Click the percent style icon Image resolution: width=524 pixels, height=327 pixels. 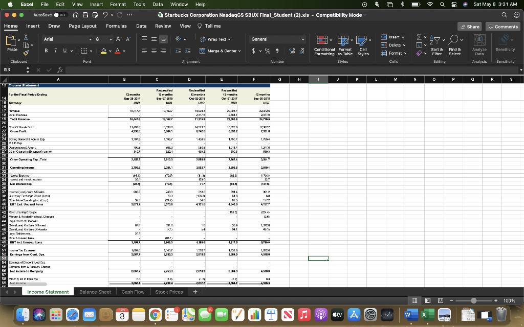[267, 51]
